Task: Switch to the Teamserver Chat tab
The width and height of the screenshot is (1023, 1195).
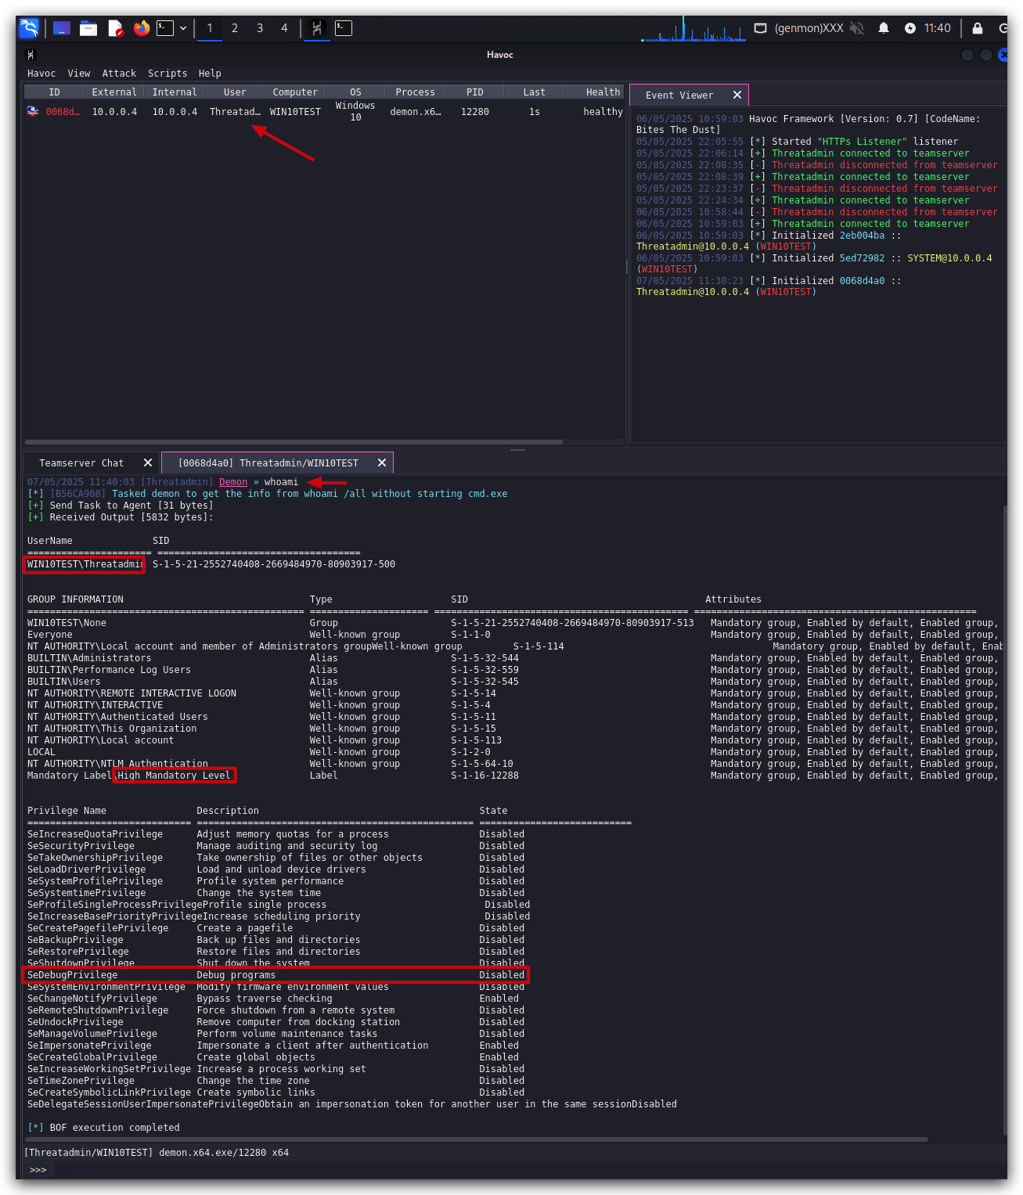Action: pos(81,463)
